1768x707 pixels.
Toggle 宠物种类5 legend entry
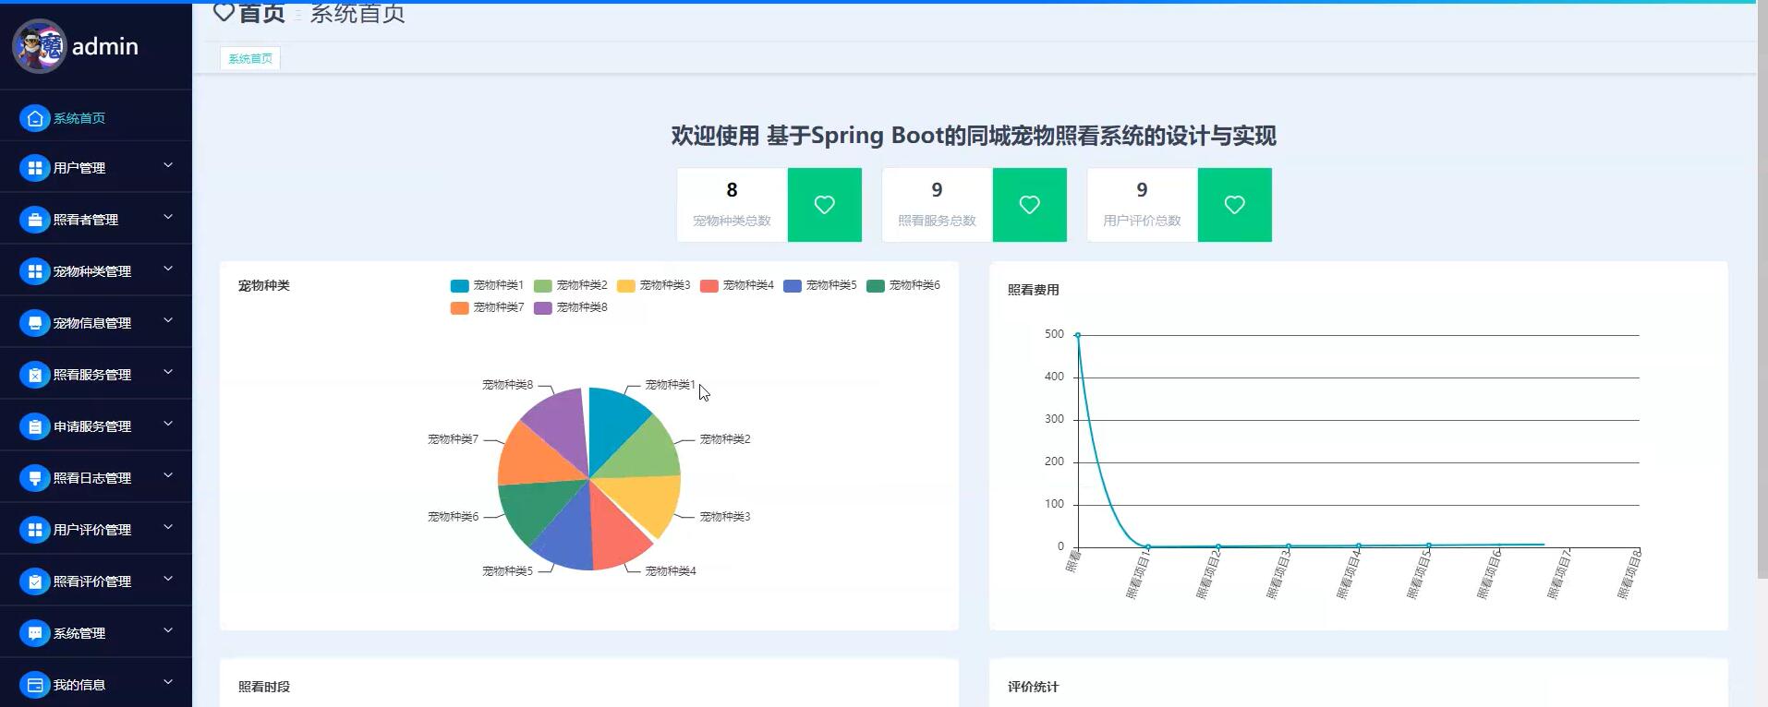(819, 285)
